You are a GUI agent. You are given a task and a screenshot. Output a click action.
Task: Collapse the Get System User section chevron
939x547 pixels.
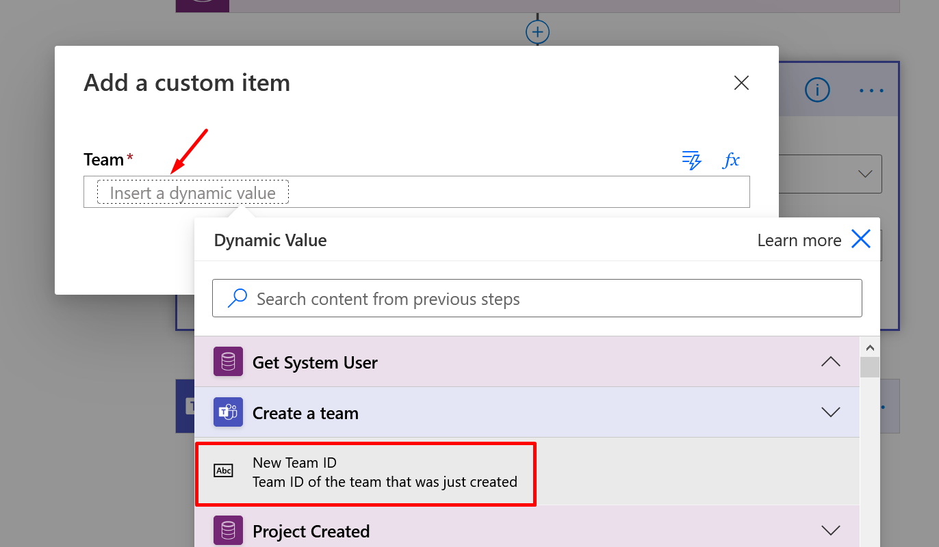(830, 362)
